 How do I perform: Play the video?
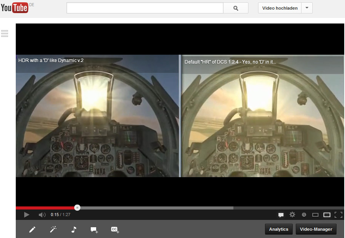point(27,215)
